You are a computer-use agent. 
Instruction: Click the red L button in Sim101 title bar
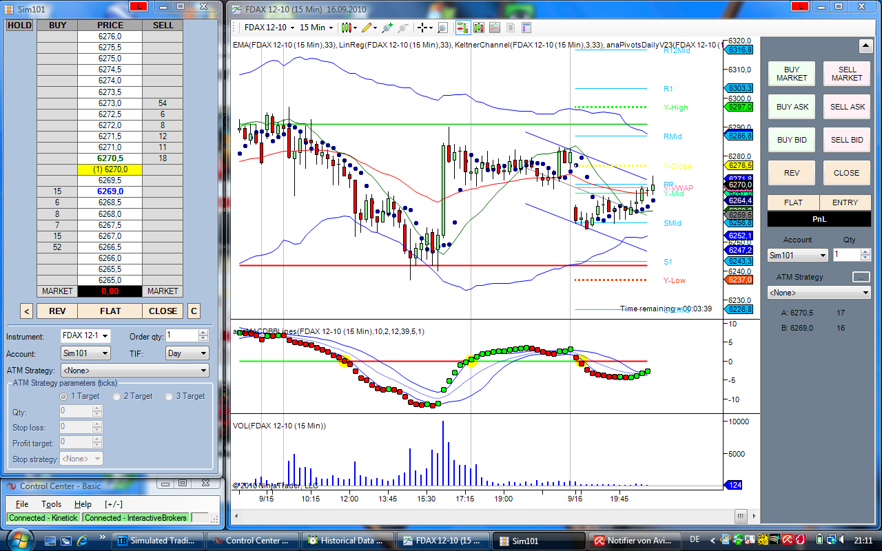pos(140,6)
